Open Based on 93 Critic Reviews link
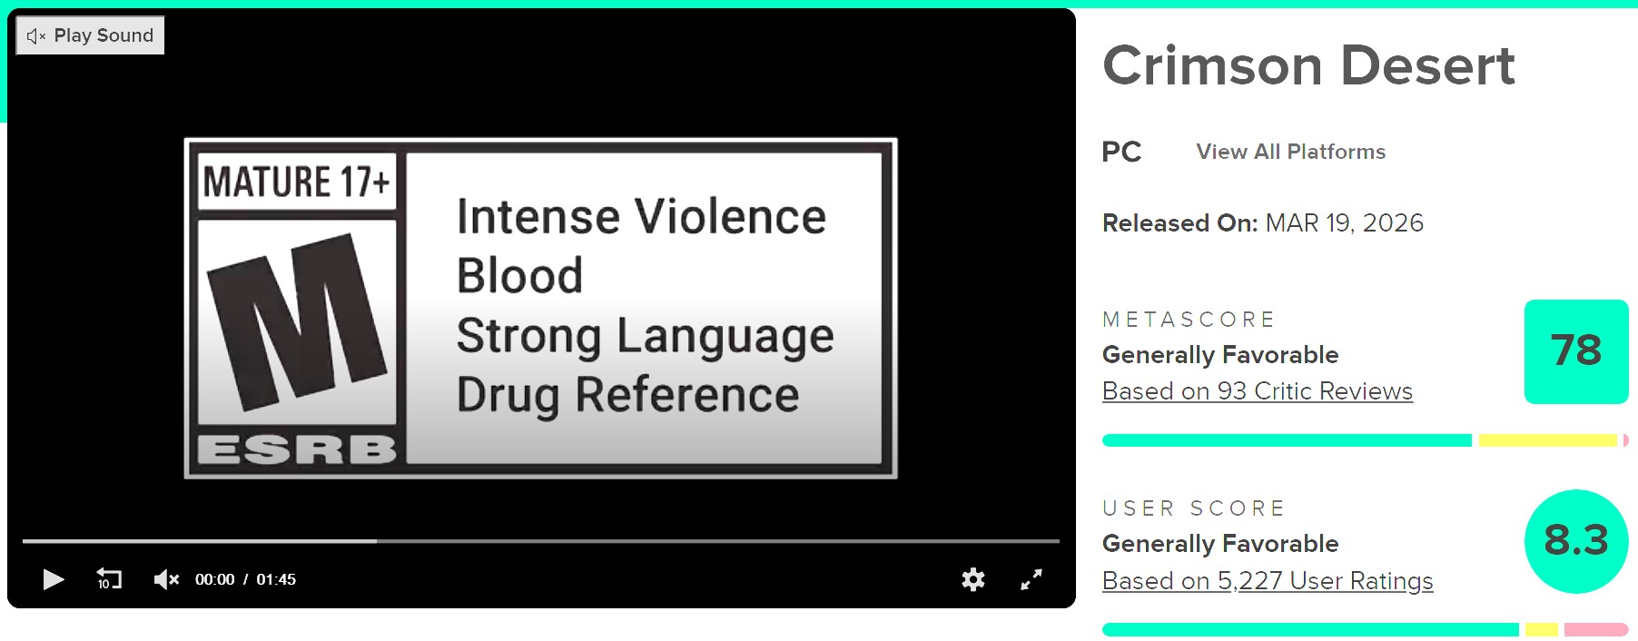Image resolution: width=1638 pixels, height=641 pixels. [1257, 391]
